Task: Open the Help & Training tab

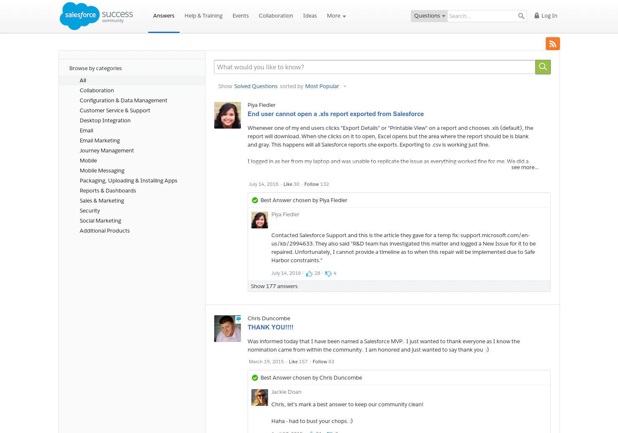Action: point(203,16)
